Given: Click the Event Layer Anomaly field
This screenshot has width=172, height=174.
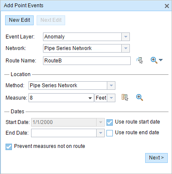Looking at the screenshot, I should 82,37.
